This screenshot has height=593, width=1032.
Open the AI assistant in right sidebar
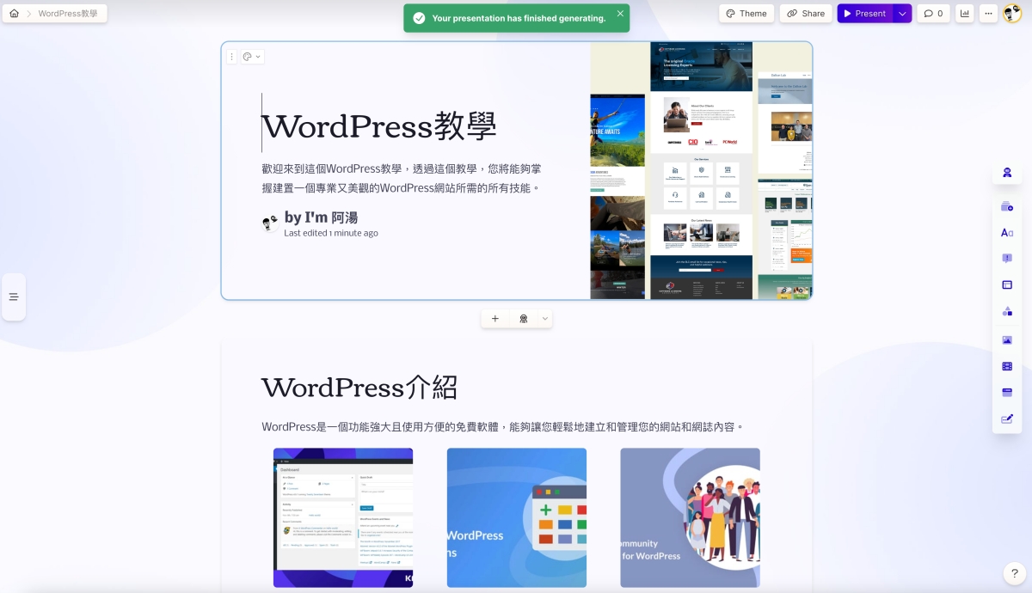[1007, 173]
